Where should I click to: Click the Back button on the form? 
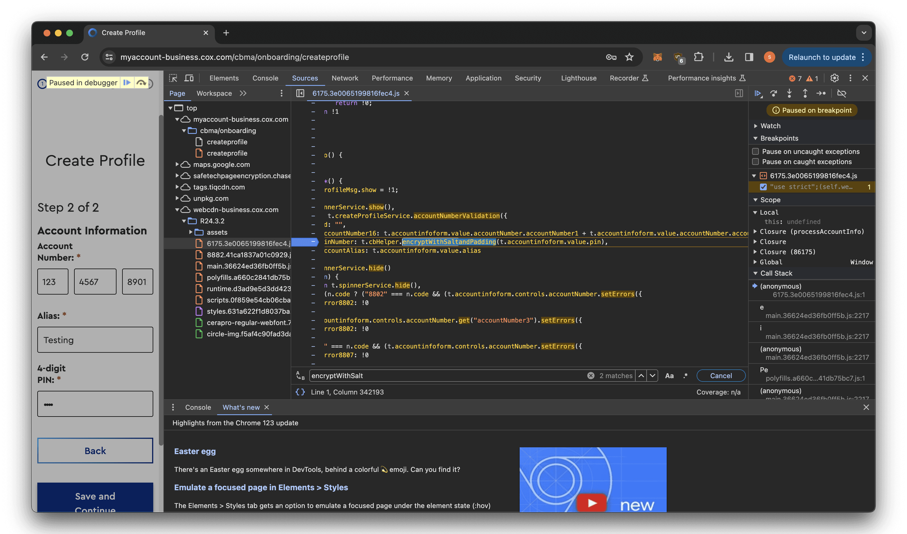coord(95,450)
